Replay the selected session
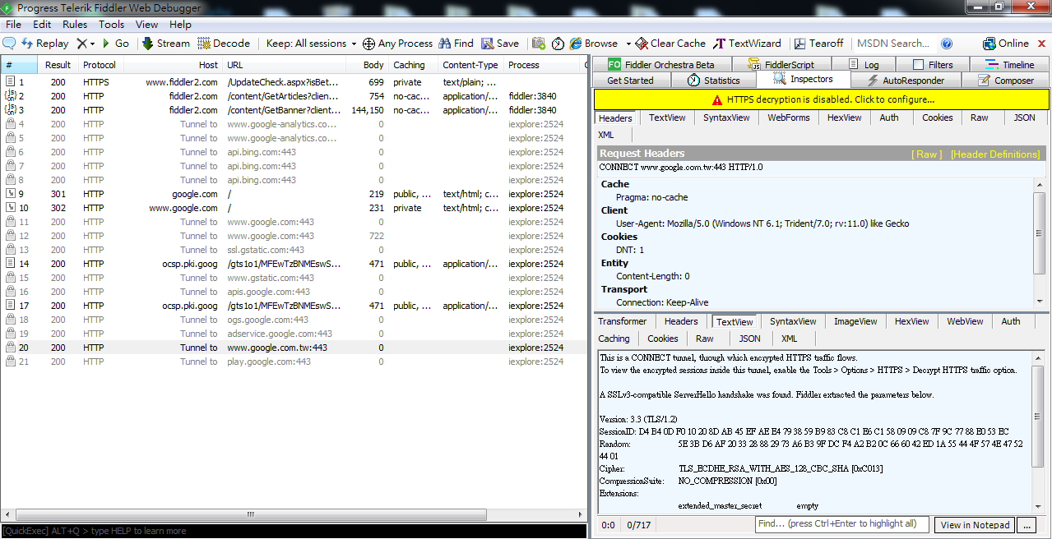This screenshot has height=539, width=1052. (x=45, y=44)
